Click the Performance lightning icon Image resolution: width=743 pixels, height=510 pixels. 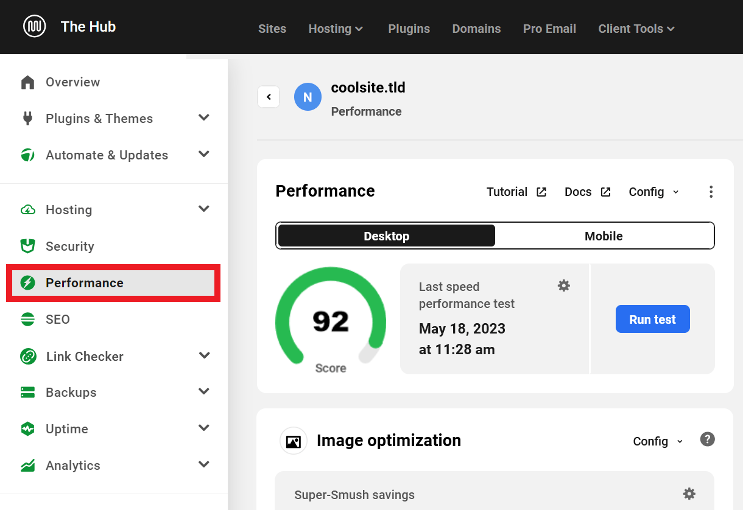coord(27,283)
